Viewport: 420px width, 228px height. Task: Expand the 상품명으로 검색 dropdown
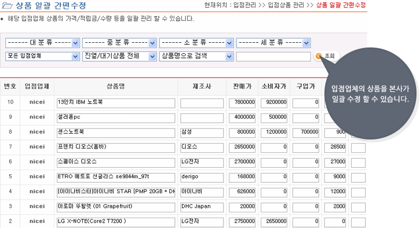pyautogui.click(x=196, y=56)
